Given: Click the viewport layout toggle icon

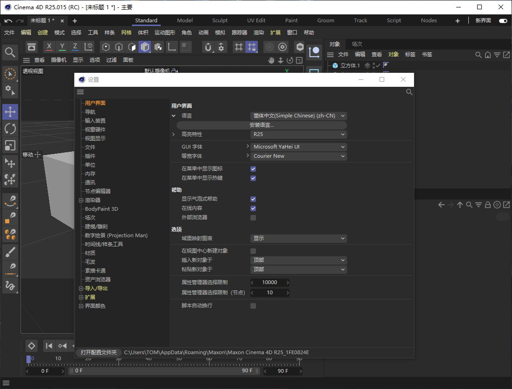Looking at the screenshot, I should click(299, 60).
